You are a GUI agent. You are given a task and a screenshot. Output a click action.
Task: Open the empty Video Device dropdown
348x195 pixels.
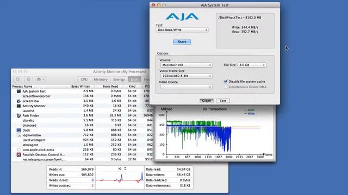coord(186,87)
